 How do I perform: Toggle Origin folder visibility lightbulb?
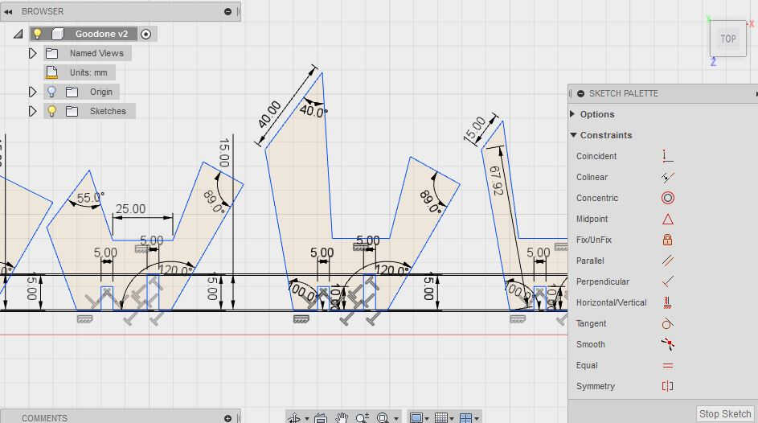pos(51,92)
